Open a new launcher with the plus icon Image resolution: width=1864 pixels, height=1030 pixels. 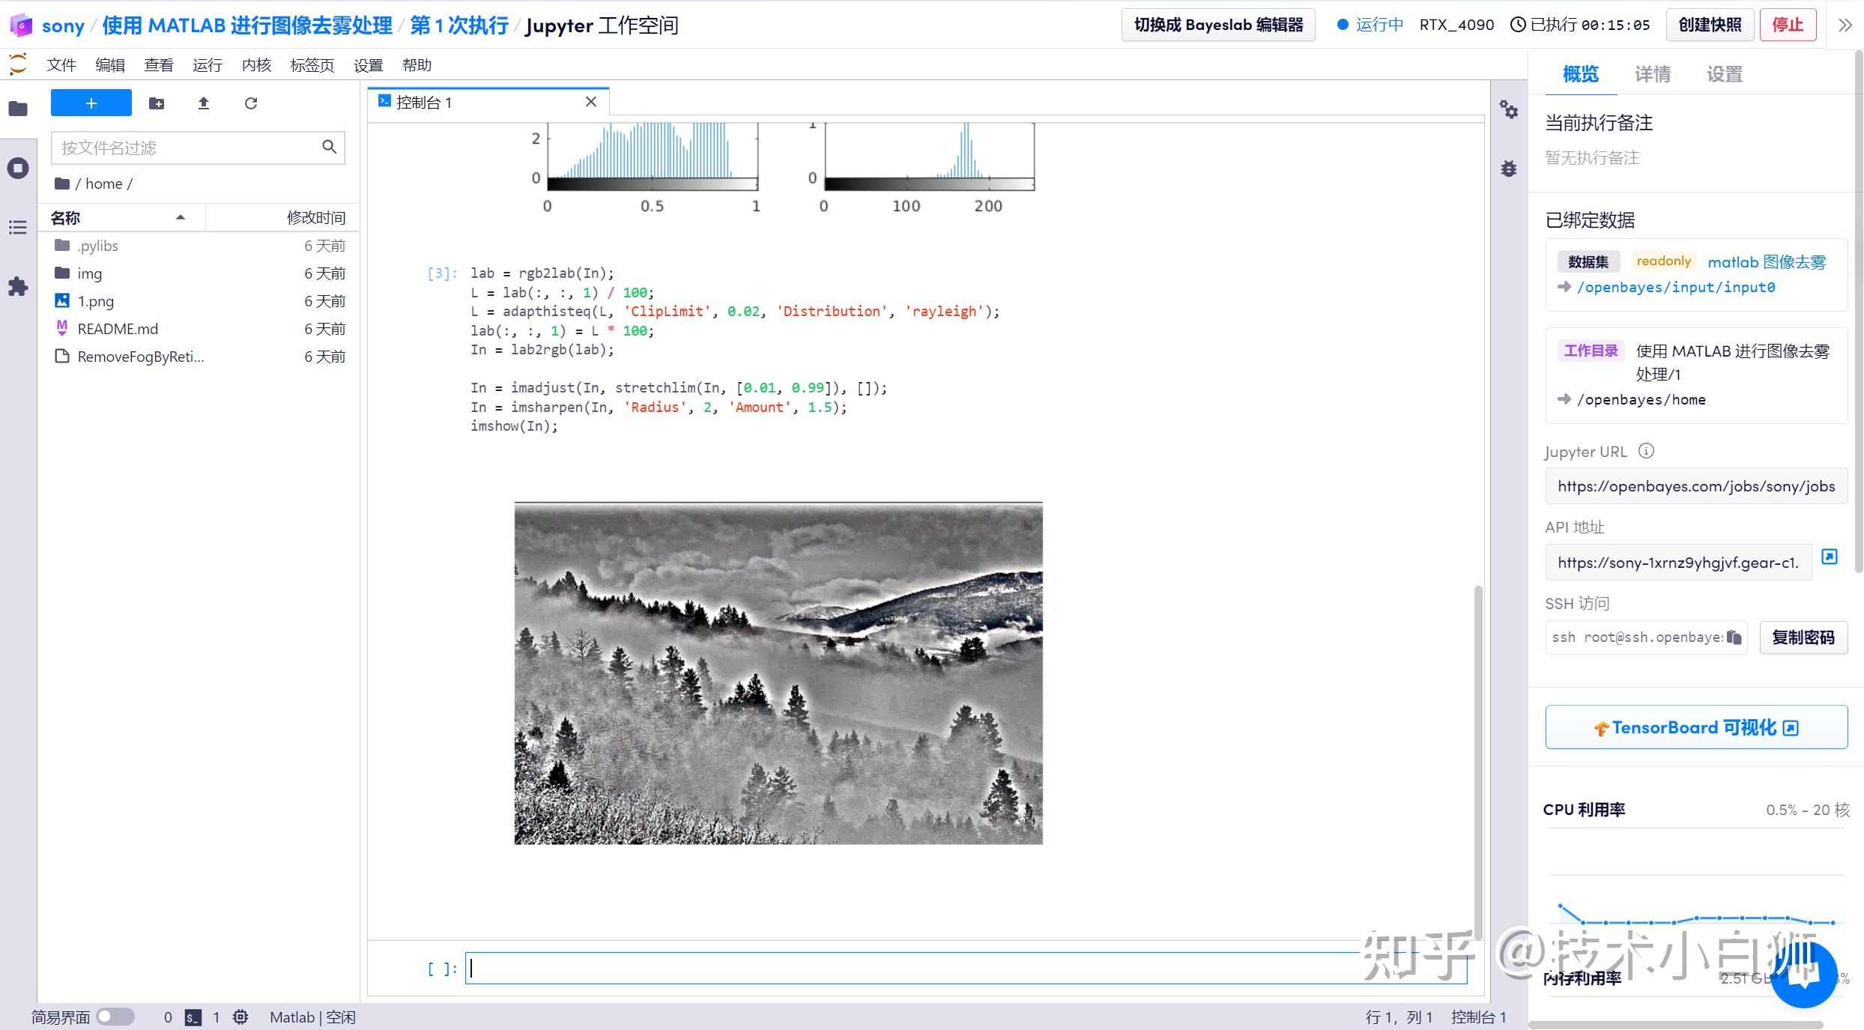click(91, 103)
